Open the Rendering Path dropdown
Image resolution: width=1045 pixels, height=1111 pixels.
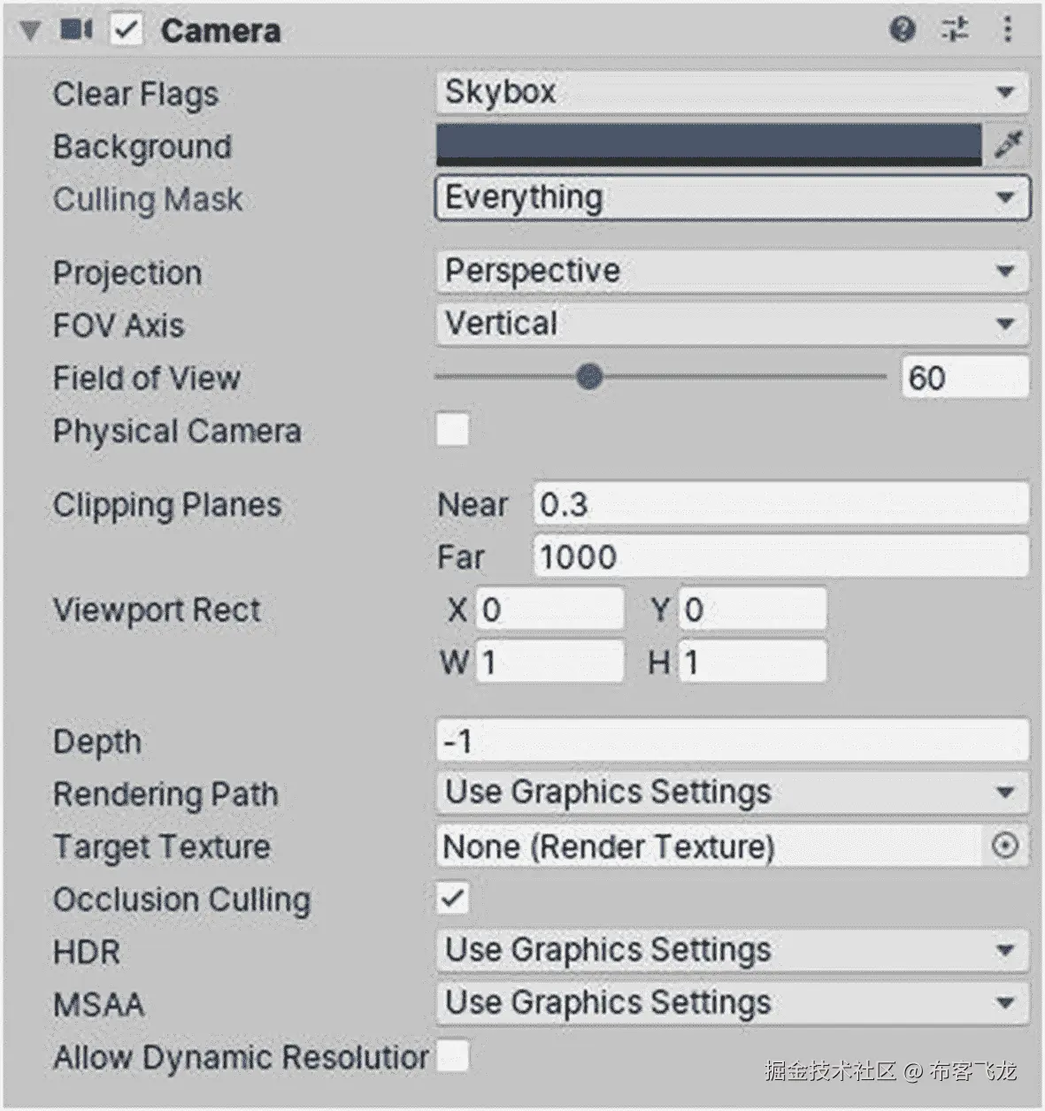(732, 793)
